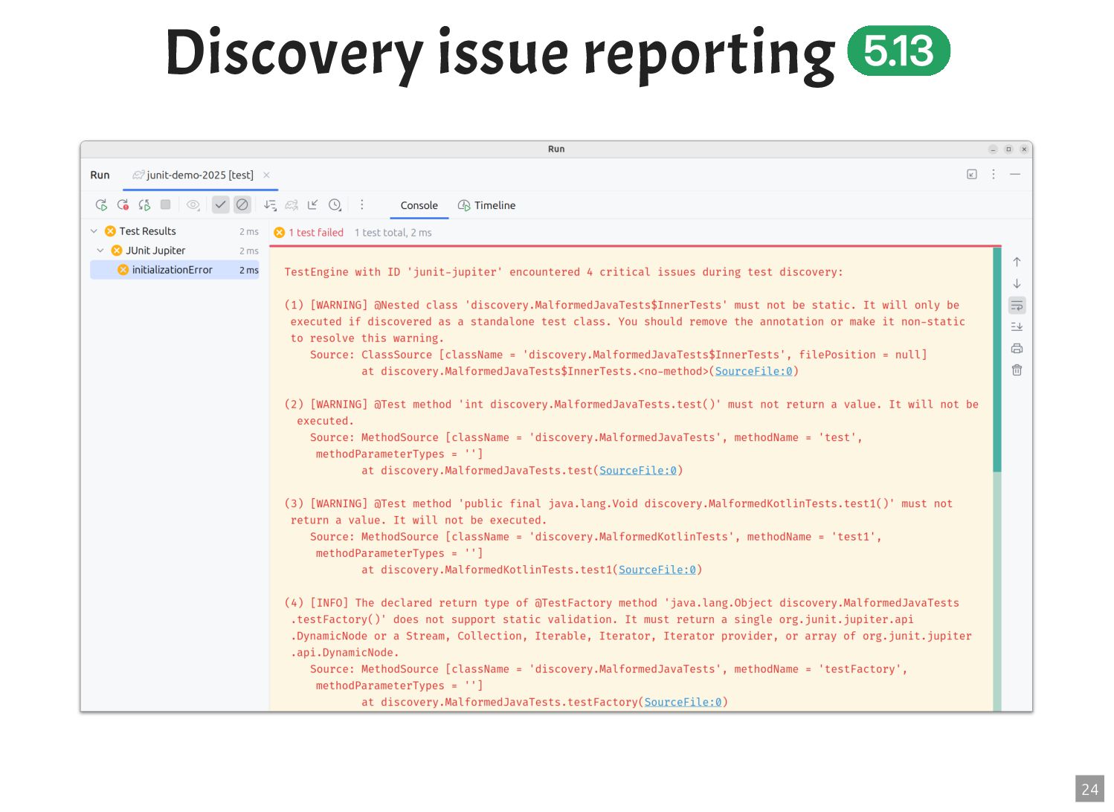The width and height of the screenshot is (1114, 812).
Task: Open SourceFile:0 link for InnerTests
Action: pyautogui.click(x=754, y=371)
